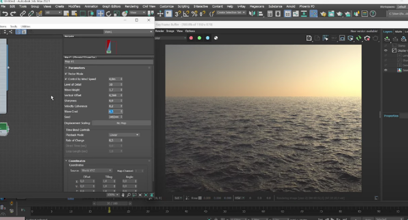408x220 pixels.
Task: Open the coordinates Source World XYZ dropdown
Action: click(96, 170)
